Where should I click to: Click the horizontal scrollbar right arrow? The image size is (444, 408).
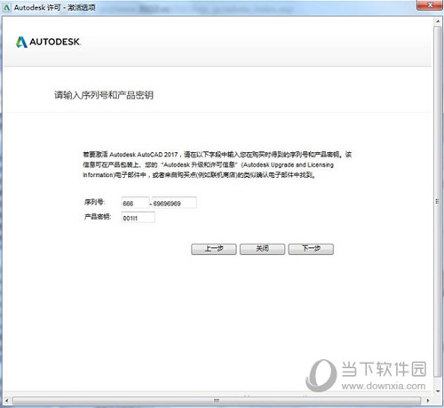pos(427,401)
